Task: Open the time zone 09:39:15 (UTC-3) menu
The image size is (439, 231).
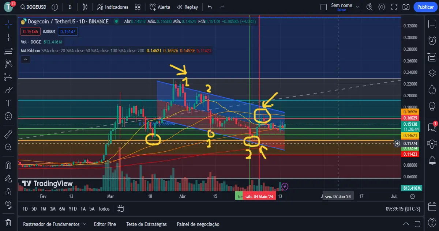Action: click(x=403, y=209)
